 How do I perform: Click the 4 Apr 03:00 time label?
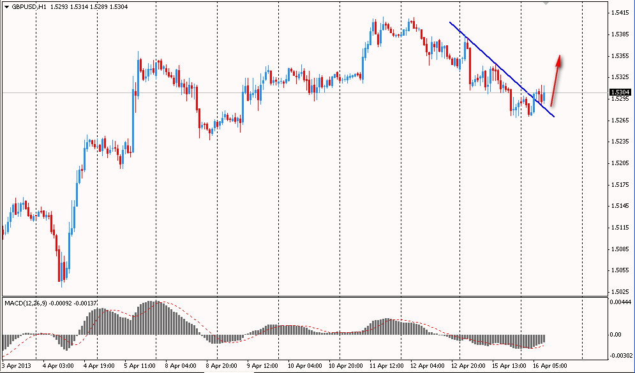coord(58,366)
